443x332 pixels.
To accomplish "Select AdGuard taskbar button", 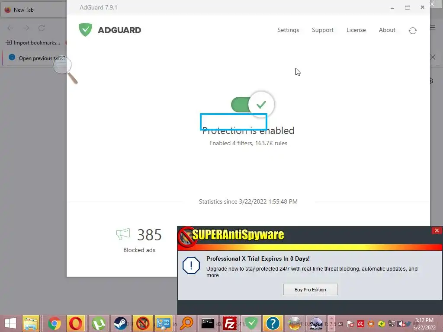I will [x=251, y=323].
